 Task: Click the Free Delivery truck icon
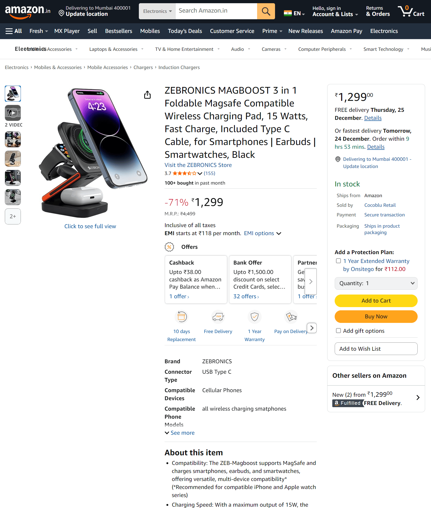coord(218,317)
